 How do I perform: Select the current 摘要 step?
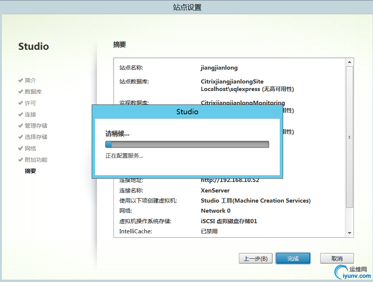point(30,171)
